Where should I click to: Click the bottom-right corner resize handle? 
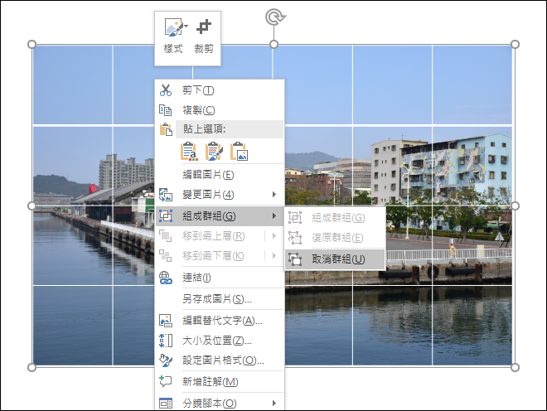(x=515, y=367)
